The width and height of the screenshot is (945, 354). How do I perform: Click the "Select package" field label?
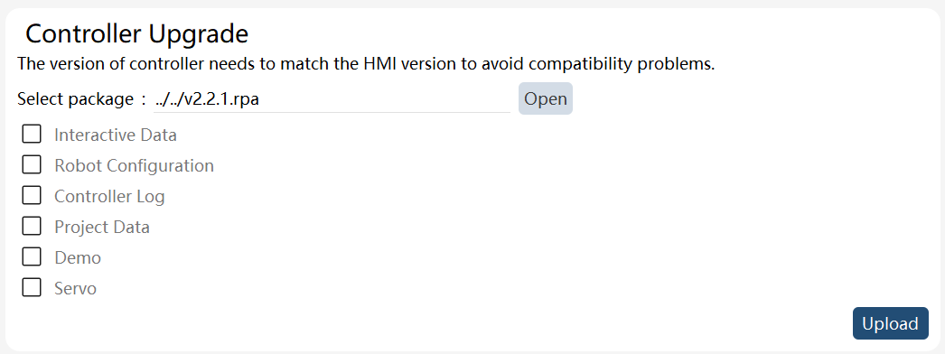point(75,99)
